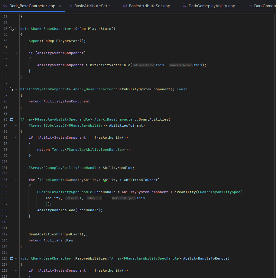Collapse the GetAbilitySystemComponent function via its chevron
276x278 pixels.
pyautogui.click(x=16, y=89)
